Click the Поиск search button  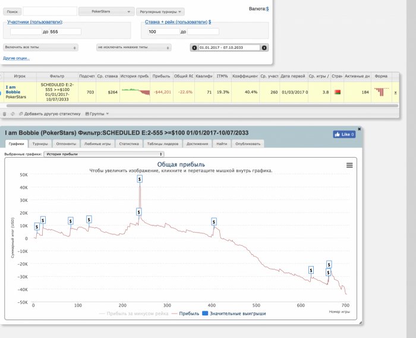pos(12,12)
